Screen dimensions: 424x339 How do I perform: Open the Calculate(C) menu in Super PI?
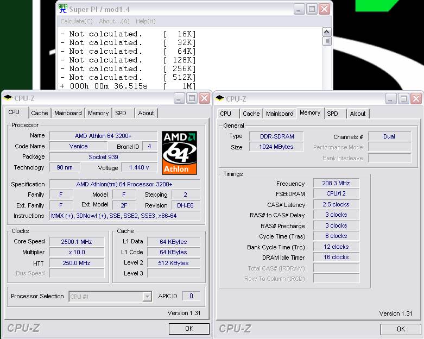click(77, 21)
